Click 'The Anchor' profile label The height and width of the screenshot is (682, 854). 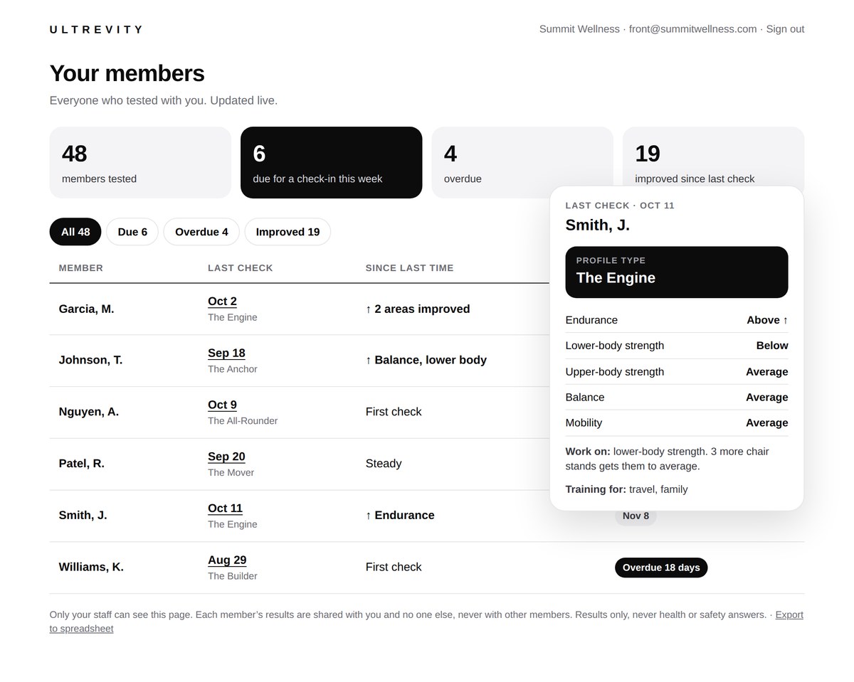(x=233, y=369)
